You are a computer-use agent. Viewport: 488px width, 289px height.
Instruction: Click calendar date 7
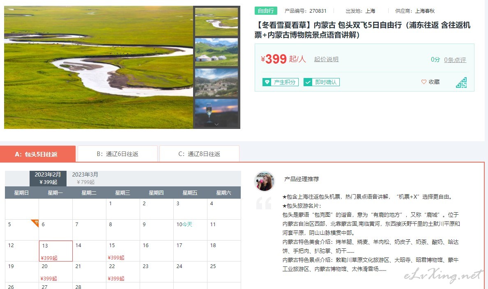pos(89,230)
